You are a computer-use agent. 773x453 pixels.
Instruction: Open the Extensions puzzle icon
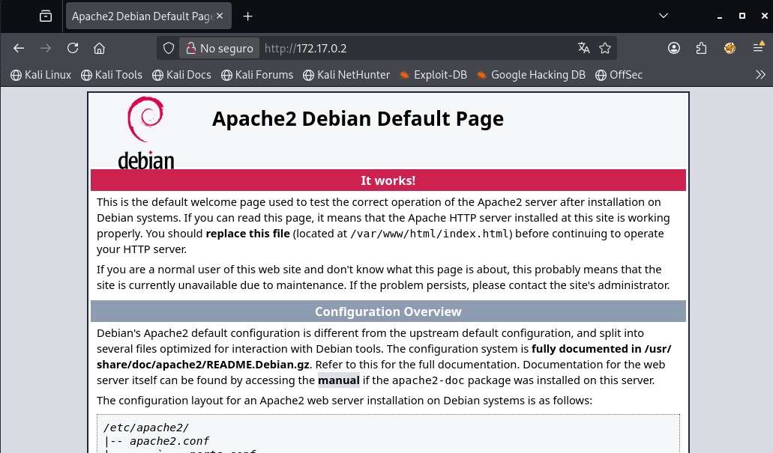pos(701,49)
